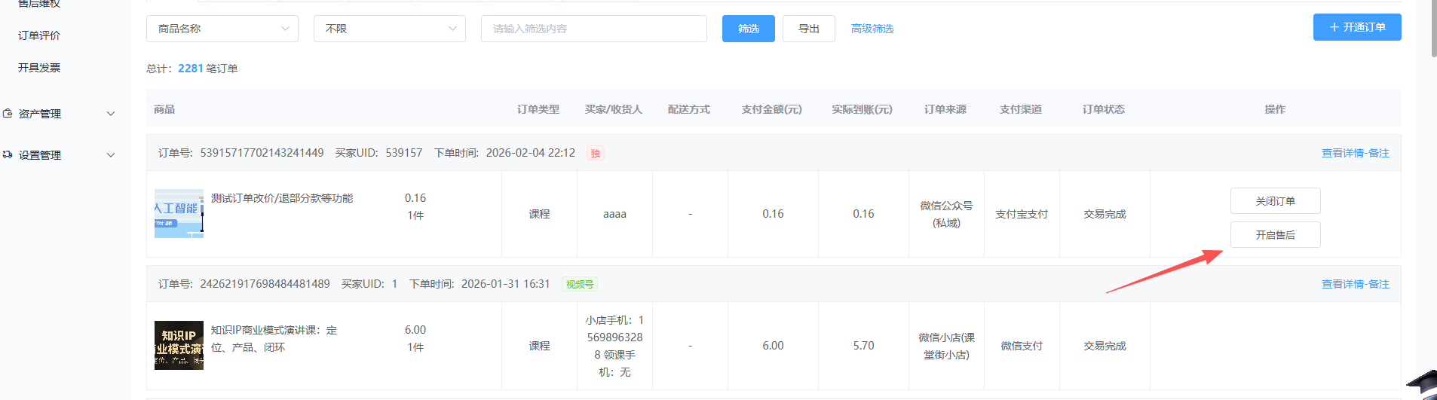The width and height of the screenshot is (1437, 400).
Task: Open 查看详情-备注 for order 24262191769848448​1489
Action: 1356,284
